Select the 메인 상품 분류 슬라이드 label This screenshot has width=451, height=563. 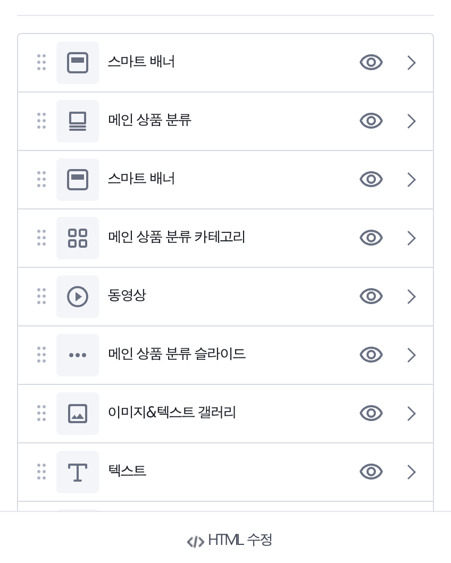pos(177,354)
